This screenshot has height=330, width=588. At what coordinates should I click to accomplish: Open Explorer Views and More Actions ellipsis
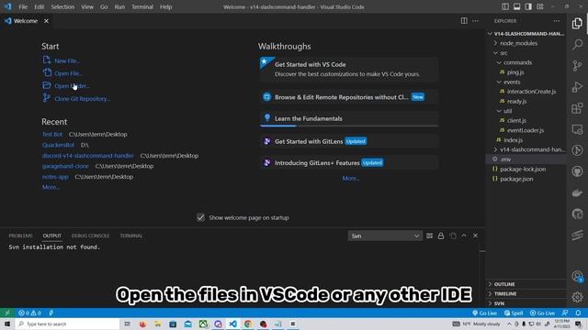(x=557, y=21)
